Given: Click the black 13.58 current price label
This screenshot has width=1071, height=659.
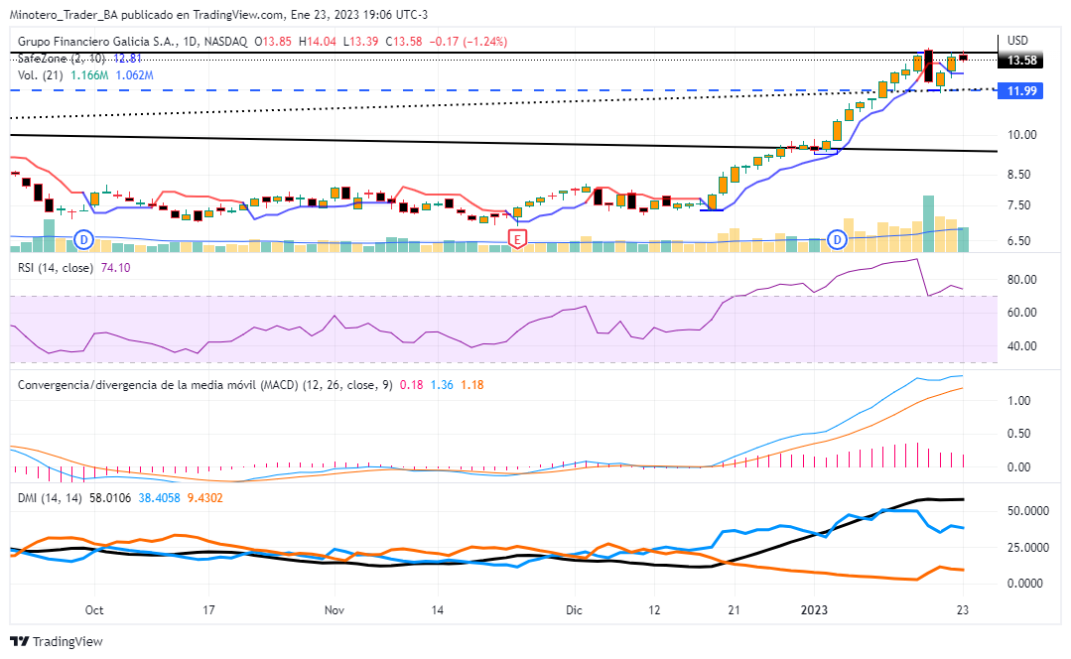Looking at the screenshot, I should [x=1021, y=61].
